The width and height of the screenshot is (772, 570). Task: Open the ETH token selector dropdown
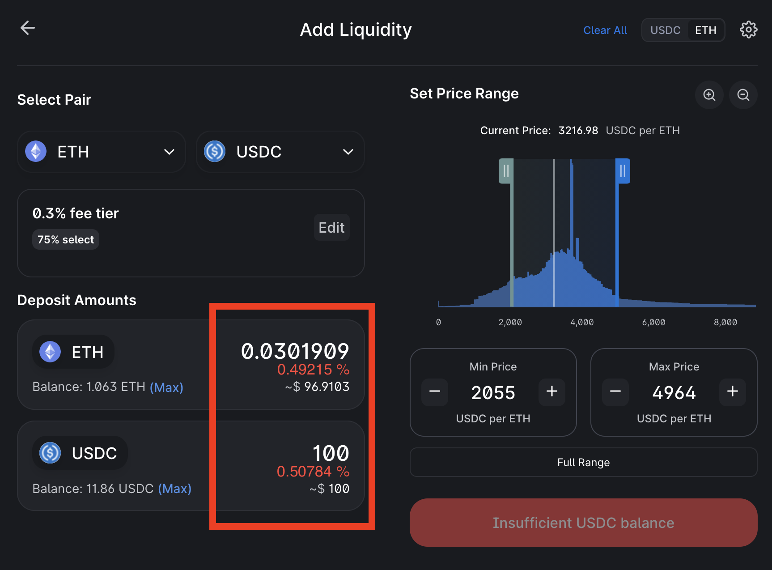coord(169,152)
